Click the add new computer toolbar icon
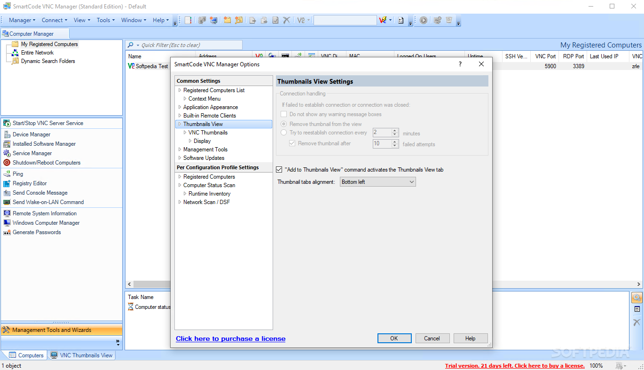 click(x=213, y=20)
